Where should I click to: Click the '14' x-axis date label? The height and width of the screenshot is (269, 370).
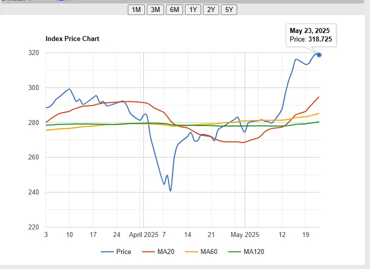tap(188, 234)
